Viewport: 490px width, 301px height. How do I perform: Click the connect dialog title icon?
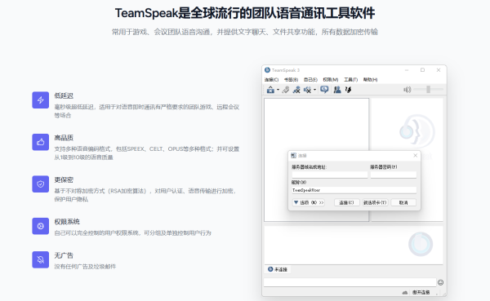pos(293,156)
